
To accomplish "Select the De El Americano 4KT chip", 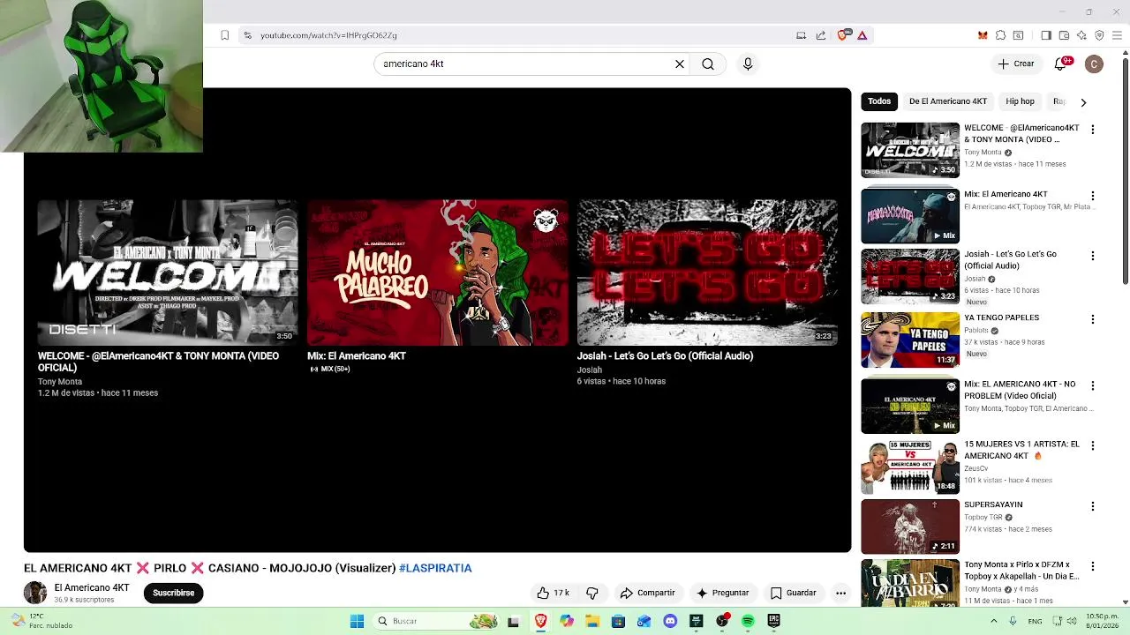I will coord(948,101).
